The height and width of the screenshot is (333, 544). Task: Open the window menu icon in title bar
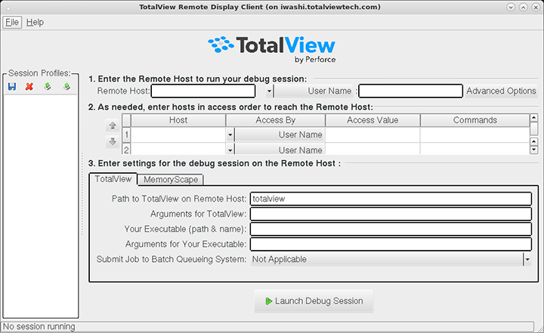8,7
